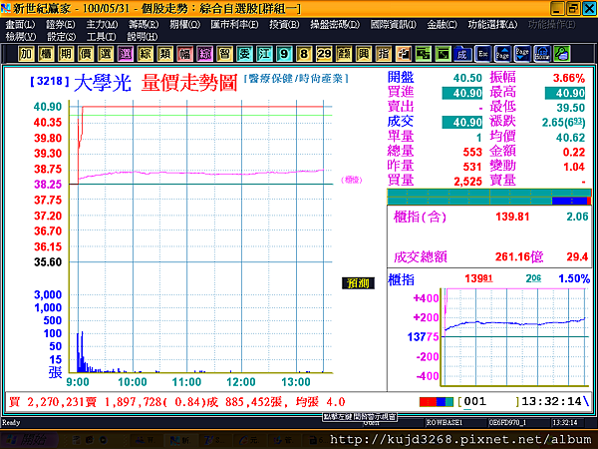The height and width of the screenshot is (449, 598).
Task: Open the 主力(M) menu
Action: [x=102, y=25]
